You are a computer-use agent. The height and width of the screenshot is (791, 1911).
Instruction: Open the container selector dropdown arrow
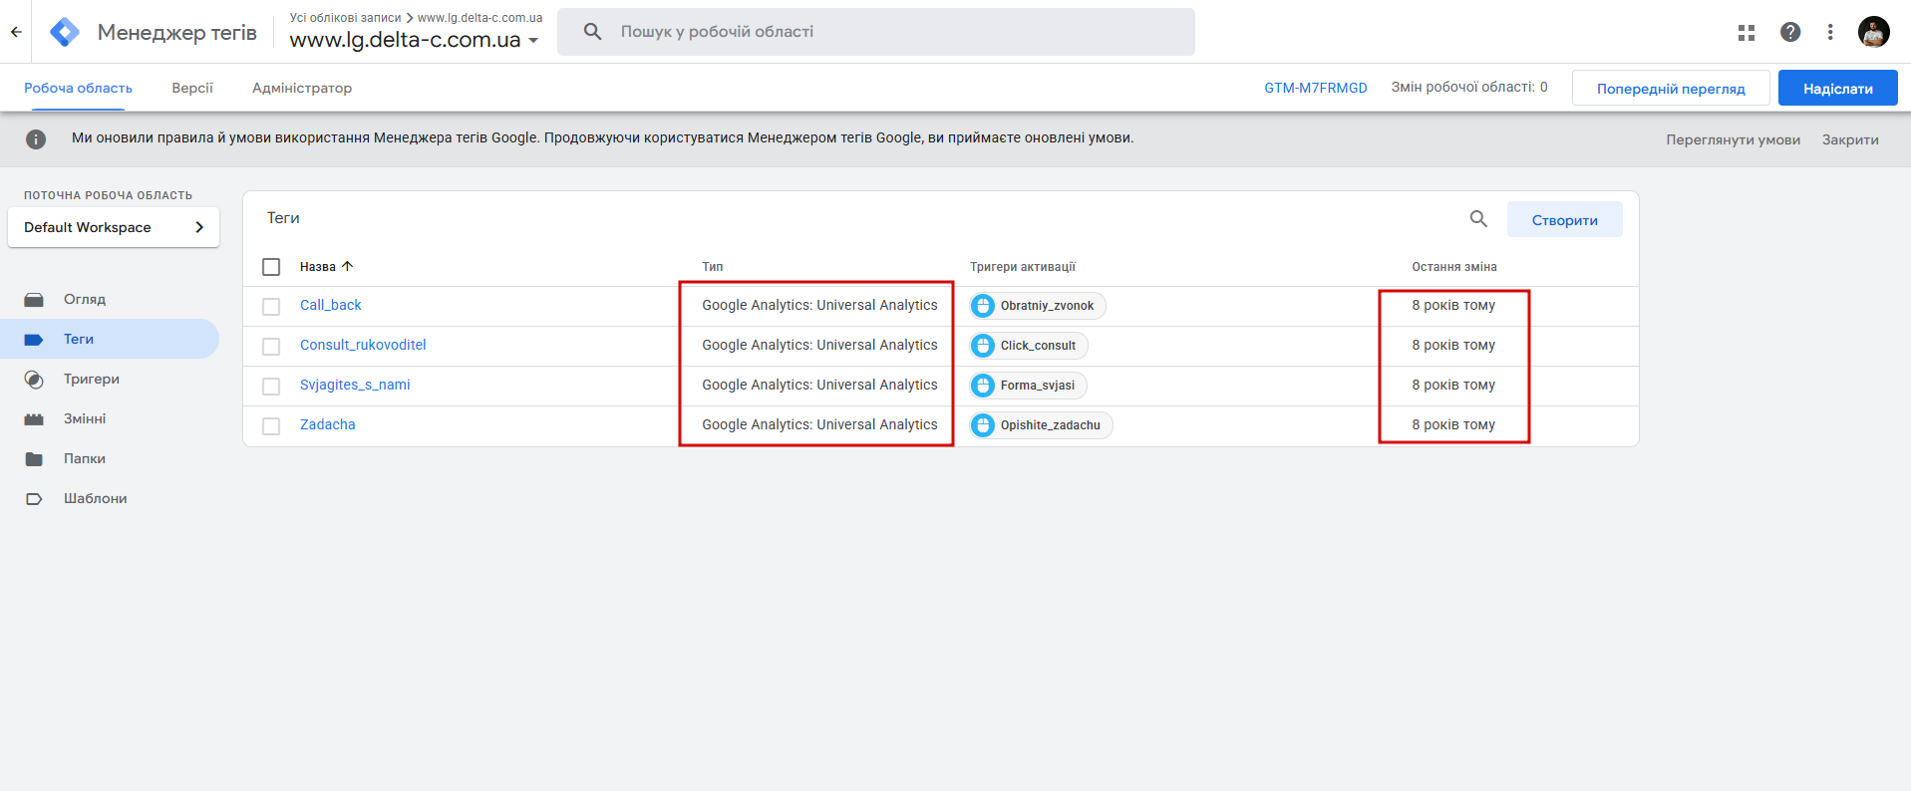point(533,41)
